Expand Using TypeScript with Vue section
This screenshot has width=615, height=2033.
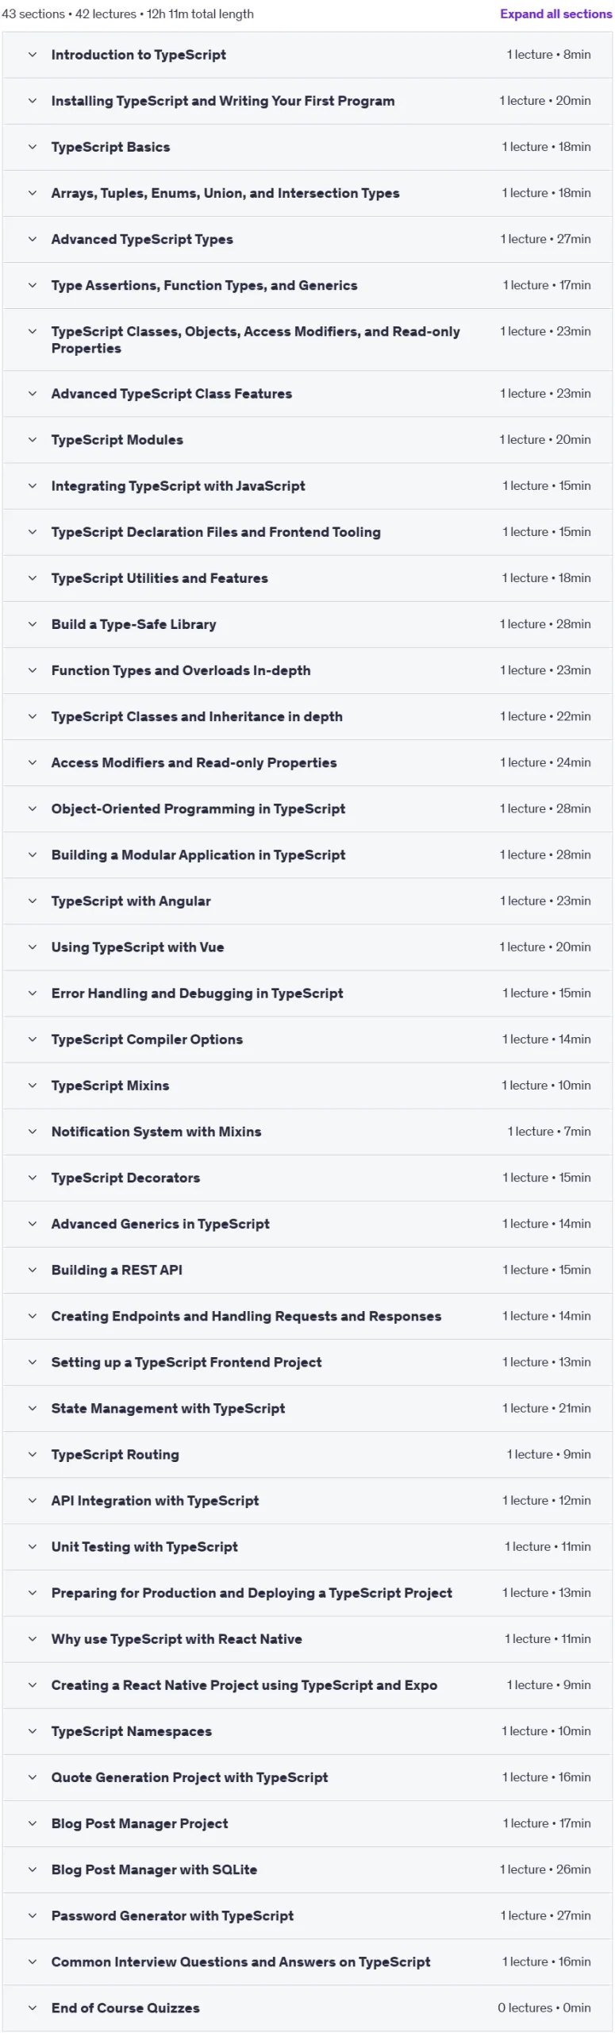307,947
